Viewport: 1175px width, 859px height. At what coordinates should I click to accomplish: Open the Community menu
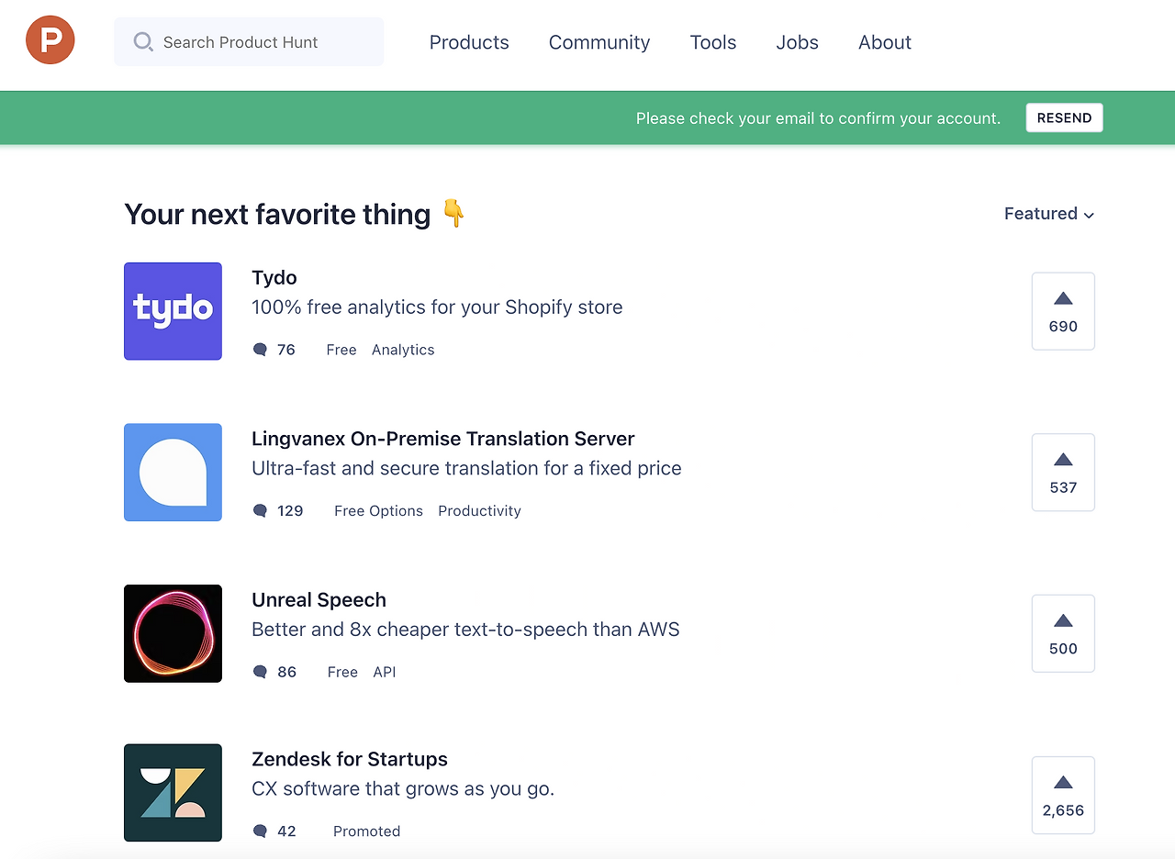pyautogui.click(x=599, y=42)
